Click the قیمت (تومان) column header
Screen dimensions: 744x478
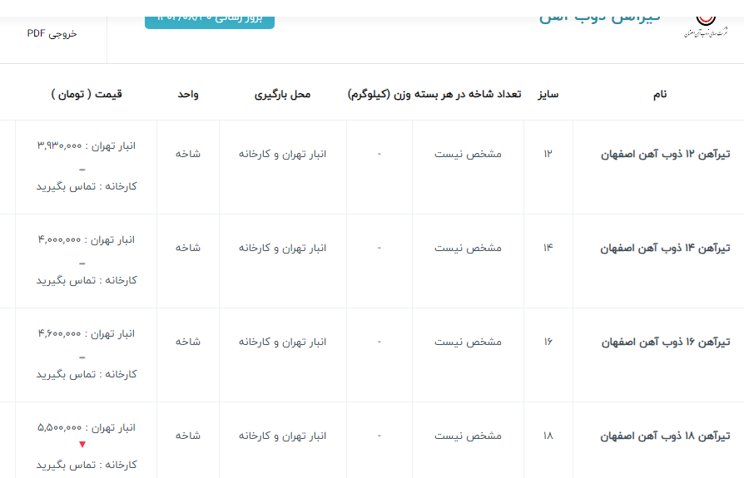point(87,95)
